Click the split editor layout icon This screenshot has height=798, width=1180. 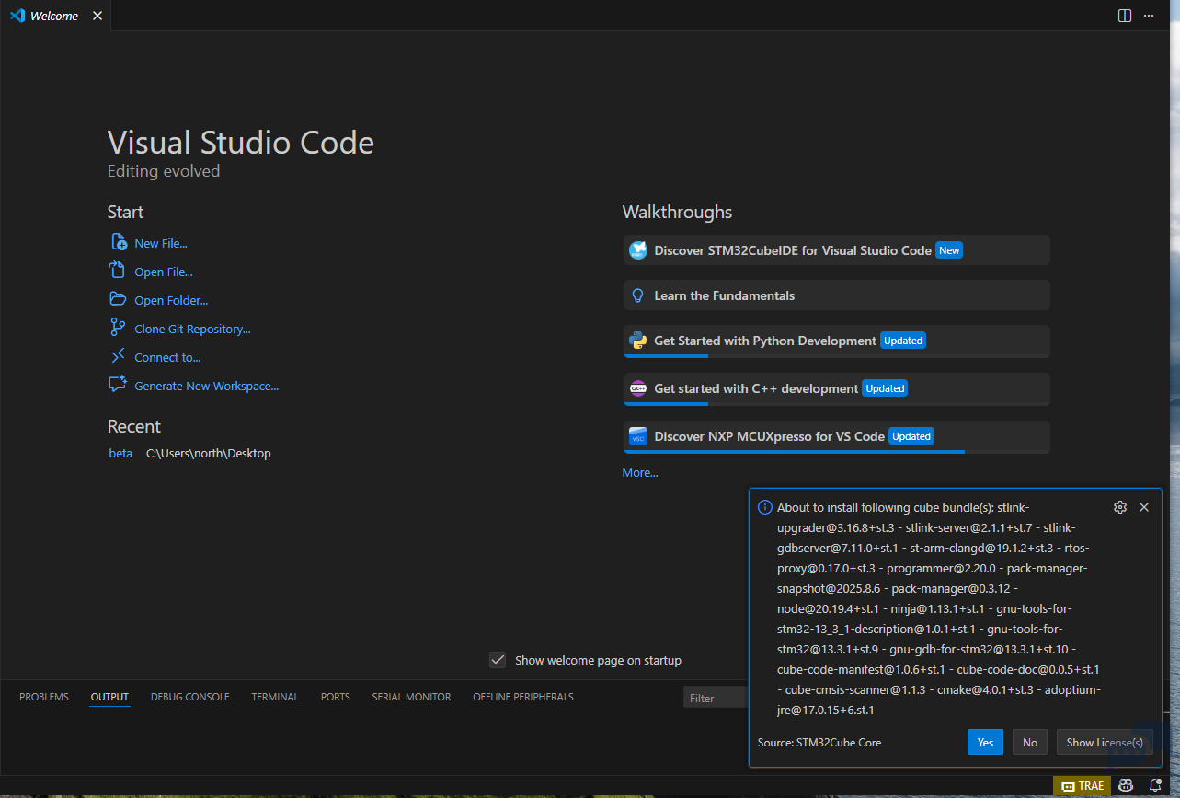(1124, 16)
